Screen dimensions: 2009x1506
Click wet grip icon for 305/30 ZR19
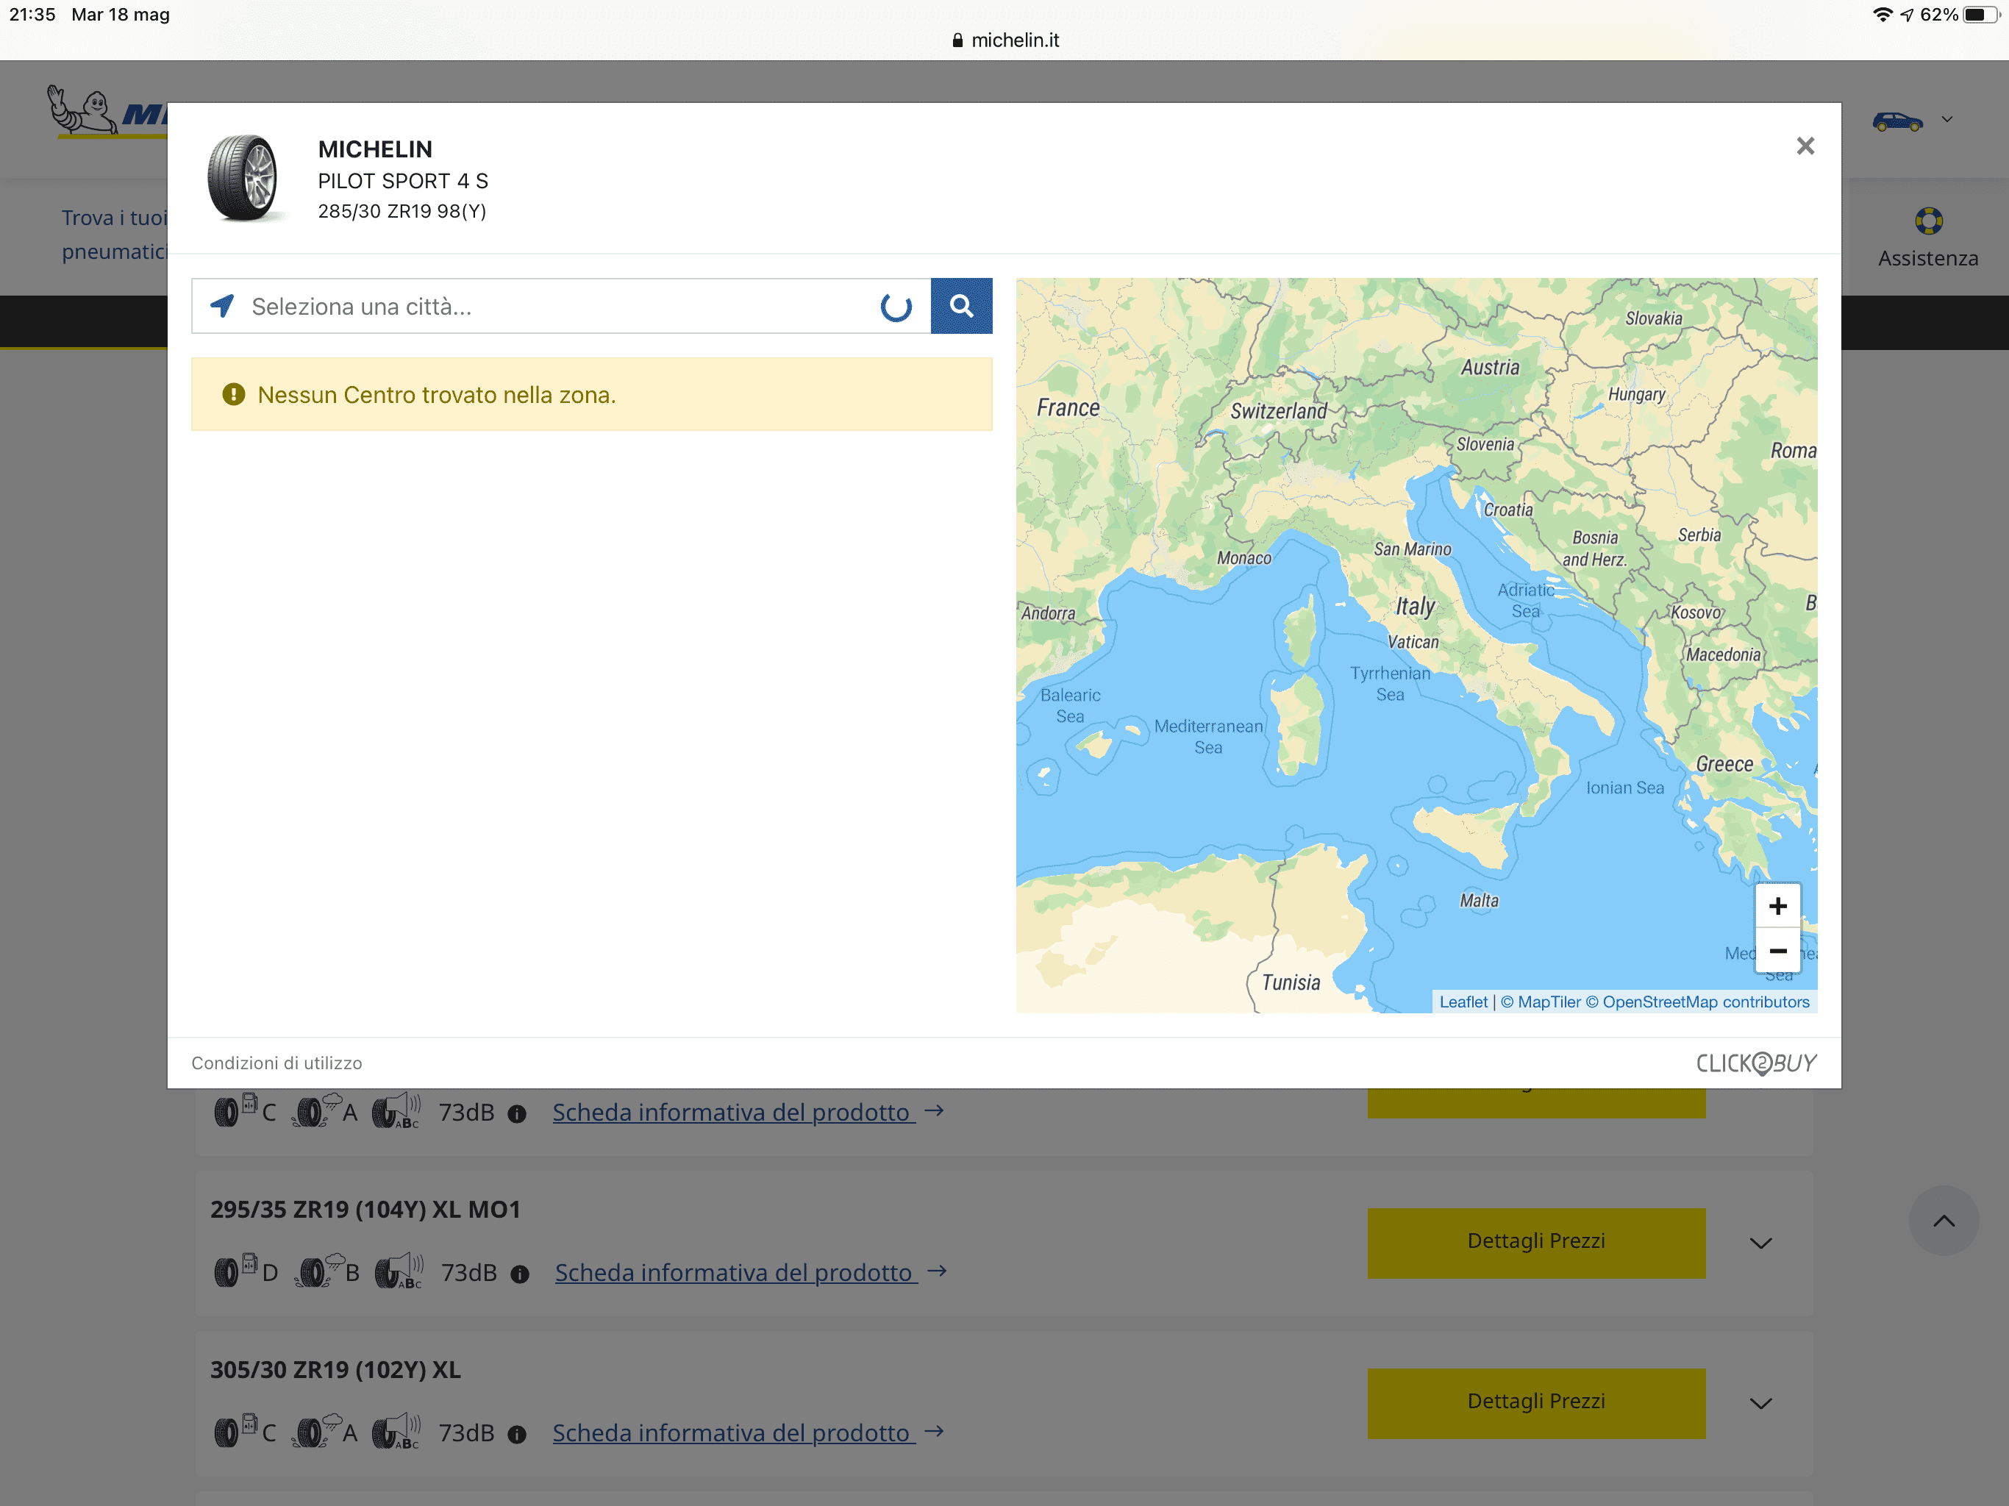click(x=317, y=1430)
